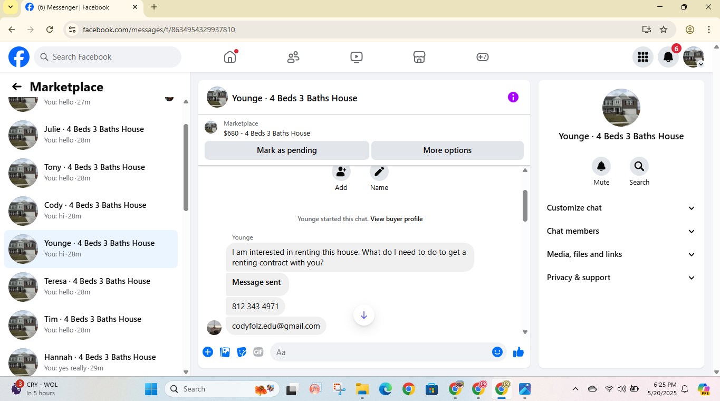Bookmark this page with star icon

click(664, 30)
